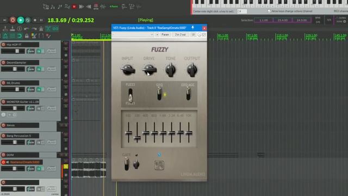Arm record on the MONSTER Guitar track
348x196 pixels.
coord(3,102)
